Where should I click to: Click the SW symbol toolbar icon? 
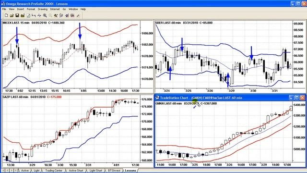coord(61,15)
